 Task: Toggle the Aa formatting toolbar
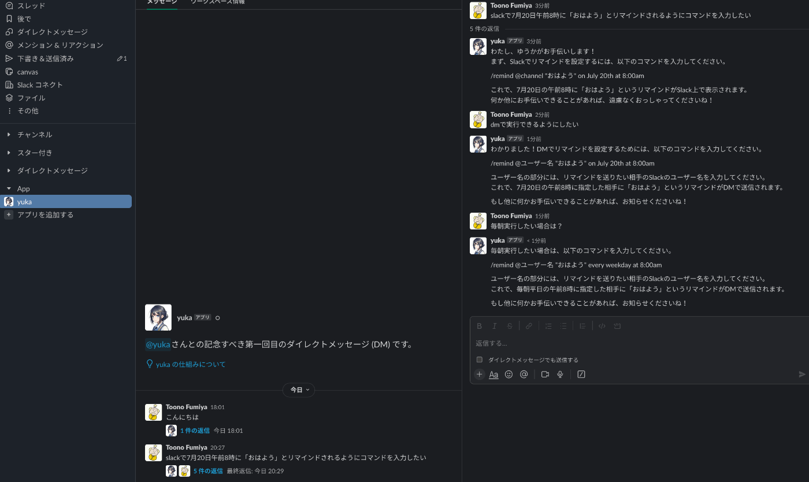pyautogui.click(x=493, y=375)
